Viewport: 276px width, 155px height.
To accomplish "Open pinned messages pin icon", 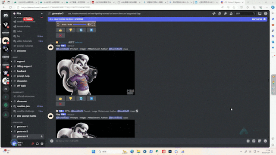I will (225, 13).
